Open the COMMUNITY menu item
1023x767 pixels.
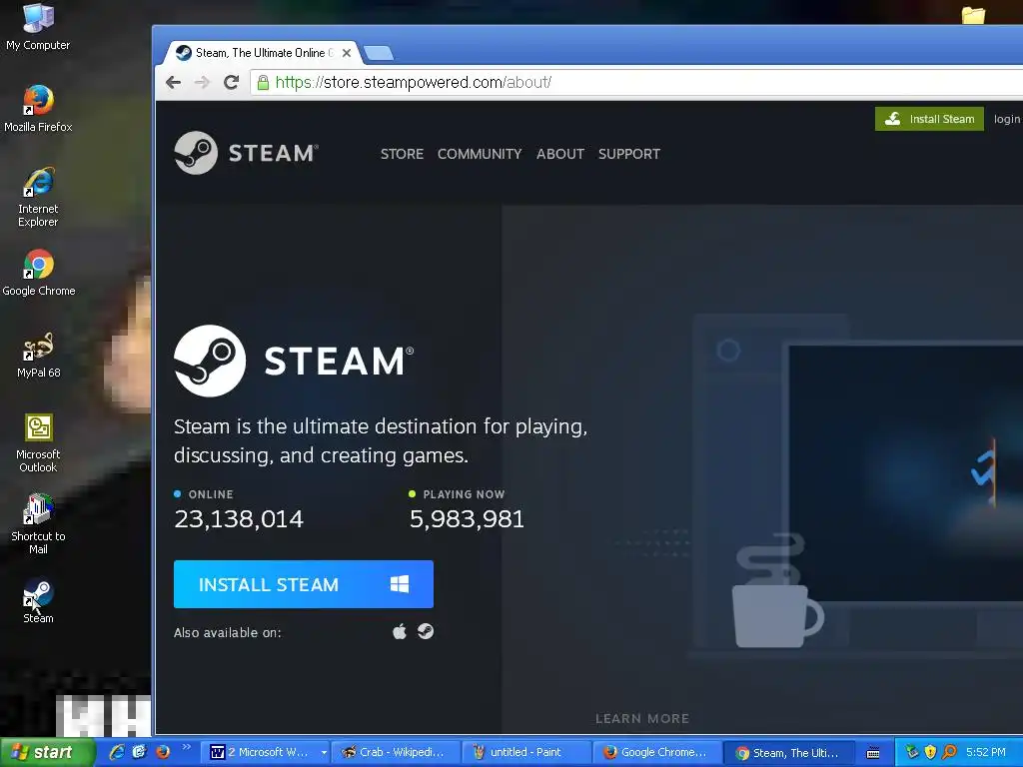point(480,154)
